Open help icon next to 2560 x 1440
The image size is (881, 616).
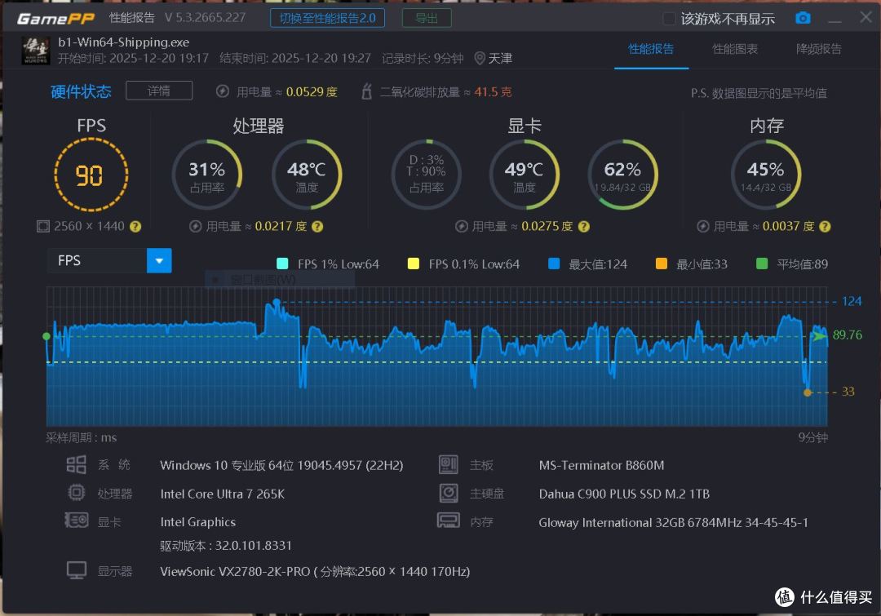(x=135, y=227)
